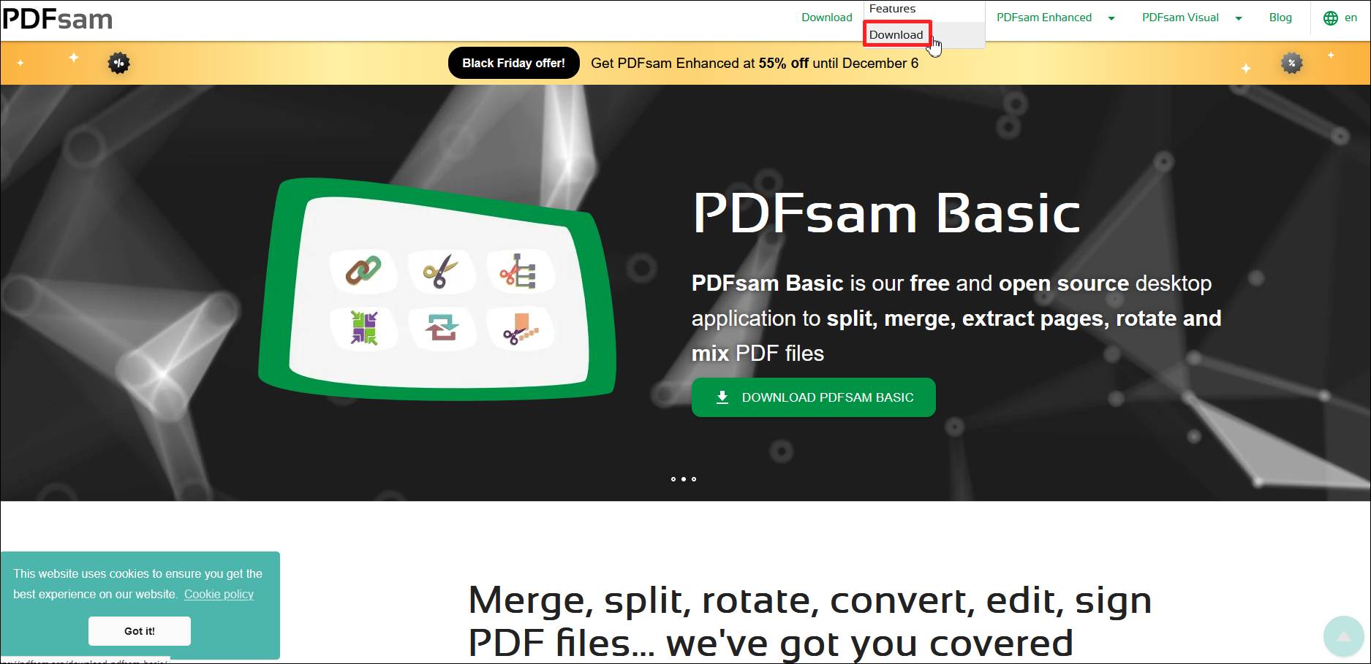Dismiss cookies with the Got it! button
The width and height of the screenshot is (1371, 664).
(x=140, y=631)
